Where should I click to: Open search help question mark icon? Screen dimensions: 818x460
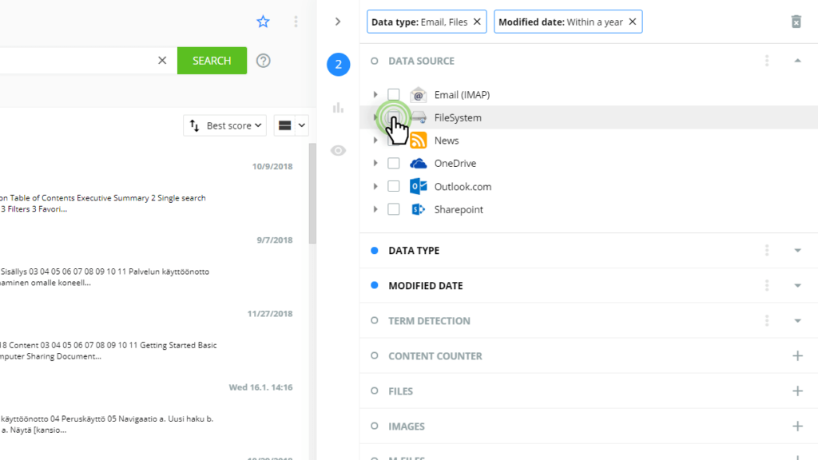(x=264, y=61)
